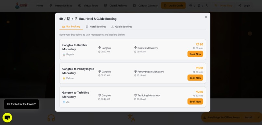
Task: Click the '18 seats' label
Action: click(199, 72)
